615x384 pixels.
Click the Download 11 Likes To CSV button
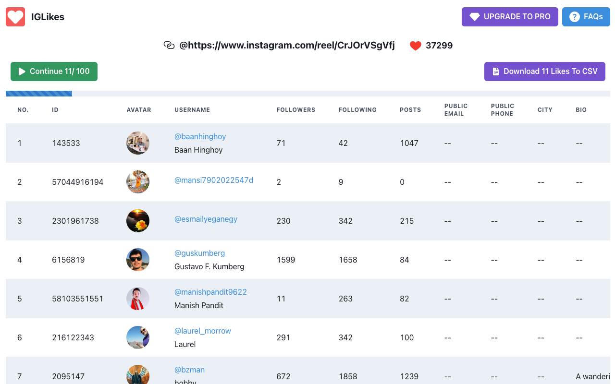544,71
